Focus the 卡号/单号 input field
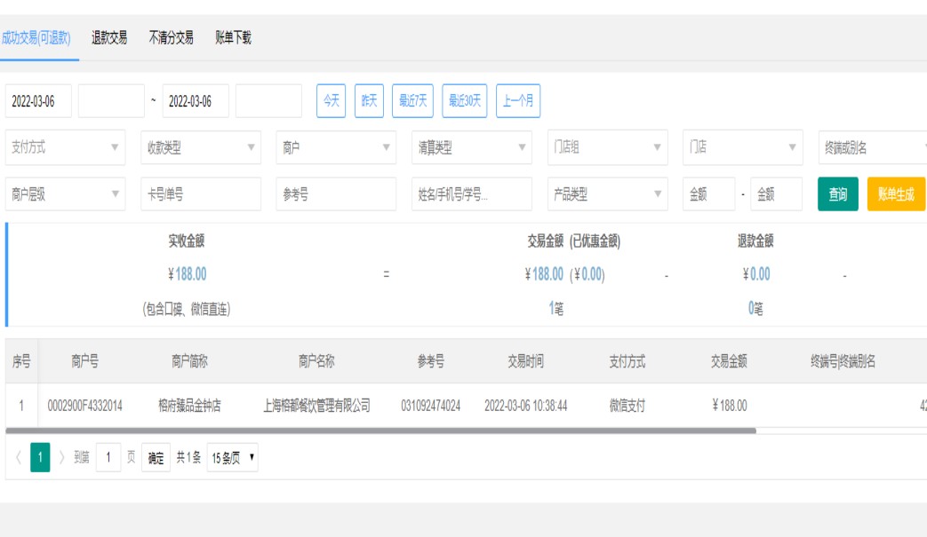Screen dimensions: 927x537 (200, 194)
